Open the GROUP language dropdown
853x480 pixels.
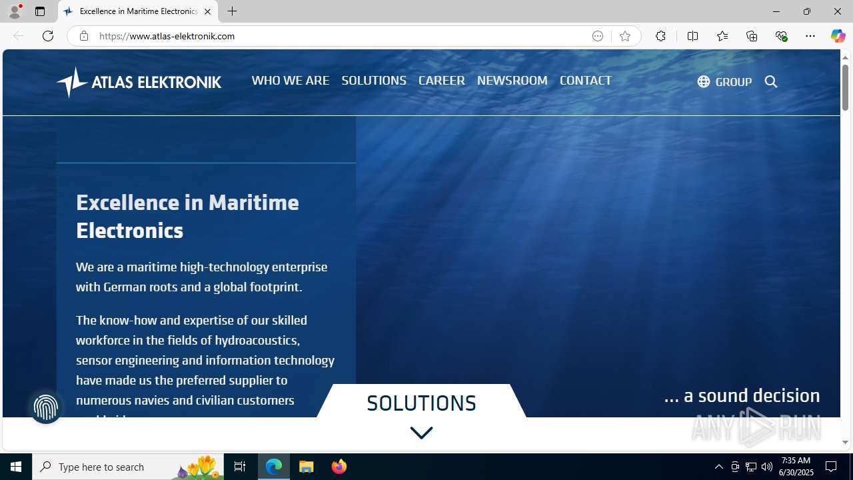[724, 81]
